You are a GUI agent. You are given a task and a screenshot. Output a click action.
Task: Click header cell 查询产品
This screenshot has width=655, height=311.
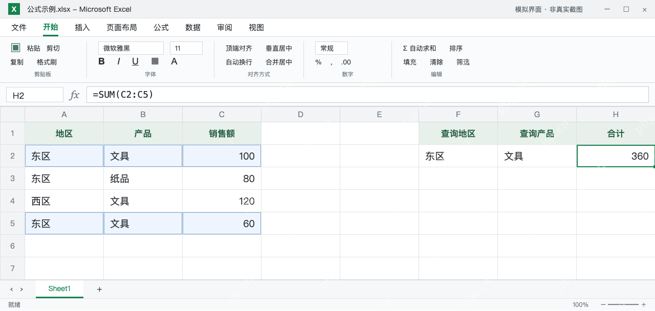pyautogui.click(x=537, y=134)
